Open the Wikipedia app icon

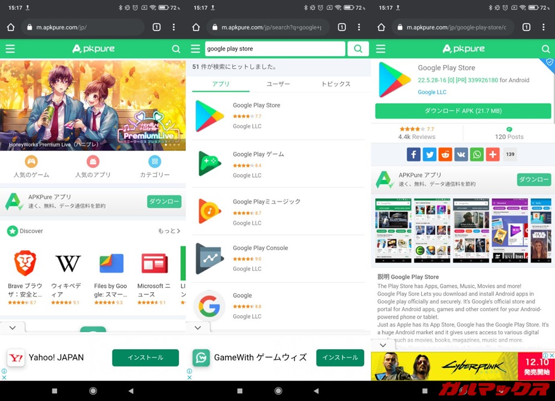tap(68, 263)
